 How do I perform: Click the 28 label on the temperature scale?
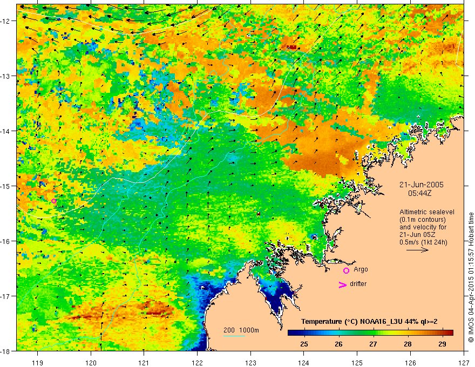click(x=408, y=344)
